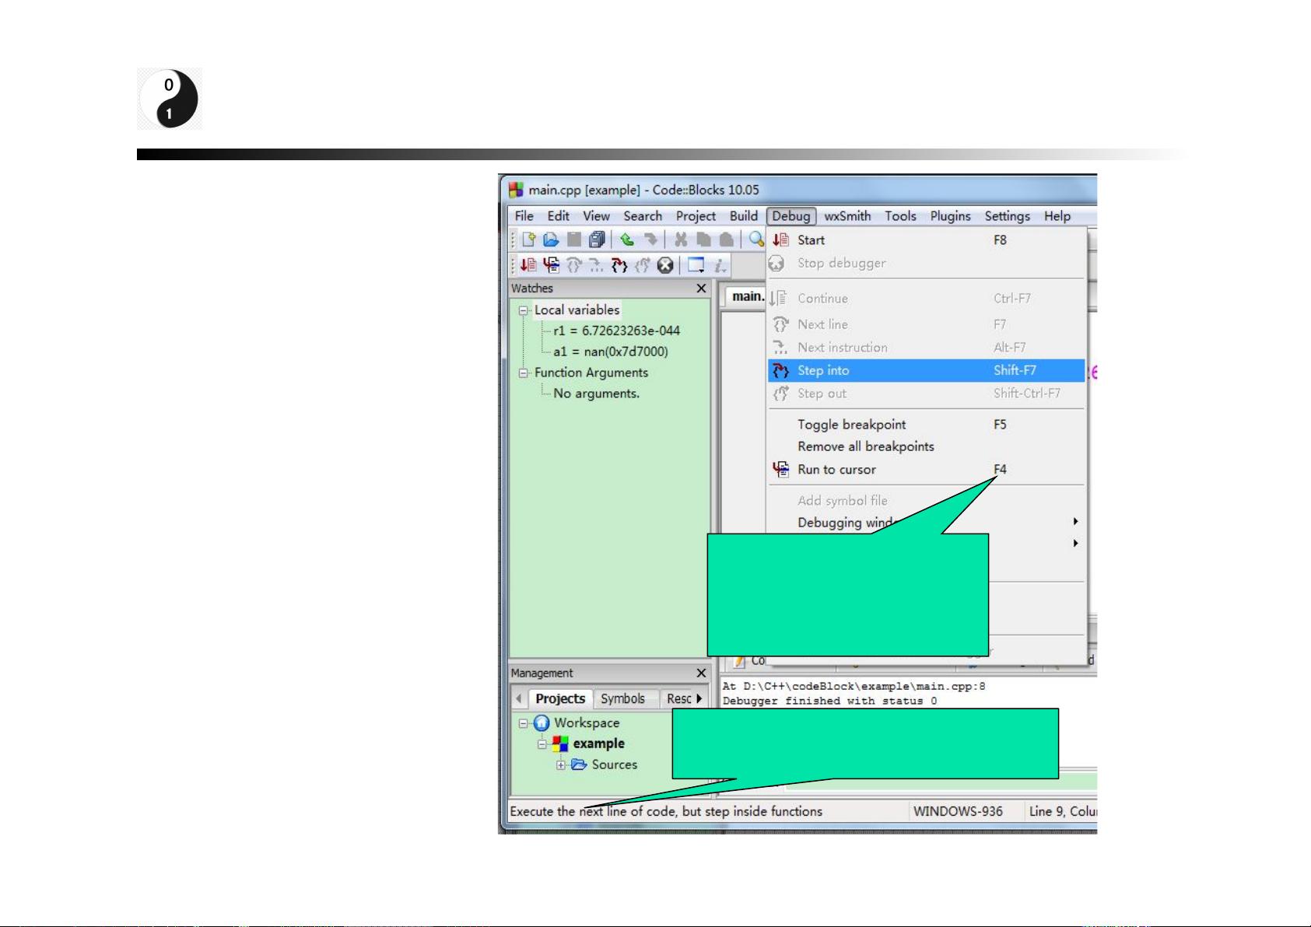1311x927 pixels.
Task: Select the a1 = nan(0x7d7000) watch entry
Action: coord(611,352)
